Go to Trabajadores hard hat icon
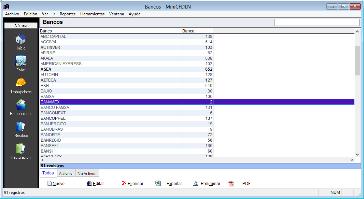Screen dimensions: 364x199 pyautogui.click(x=21, y=83)
